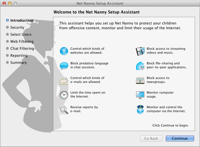Screen dimensions: 200x147
Task: Click the disabled gray zoom window button
Action: (15, 3)
